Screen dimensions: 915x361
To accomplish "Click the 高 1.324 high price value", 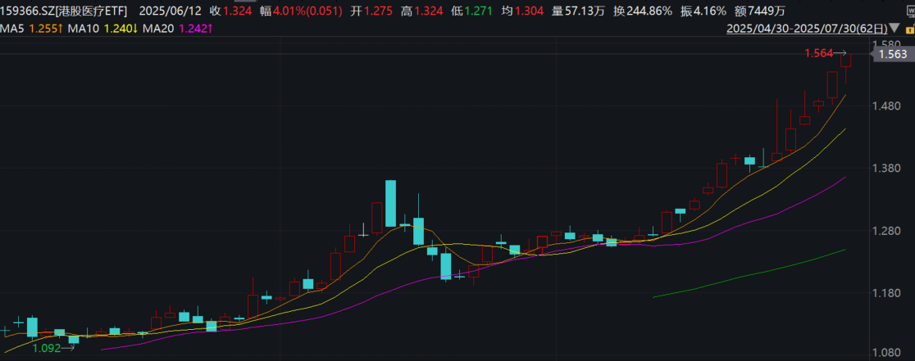I will point(421,11).
